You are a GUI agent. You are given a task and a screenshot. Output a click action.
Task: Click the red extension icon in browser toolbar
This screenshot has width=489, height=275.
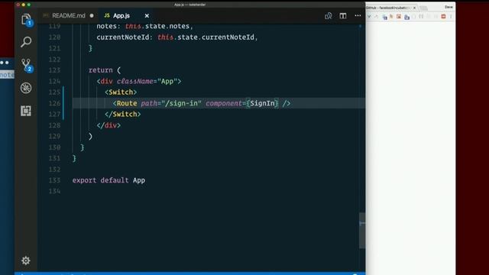point(443,17)
